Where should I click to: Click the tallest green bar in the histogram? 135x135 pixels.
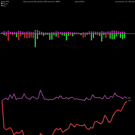tap(35, 40)
